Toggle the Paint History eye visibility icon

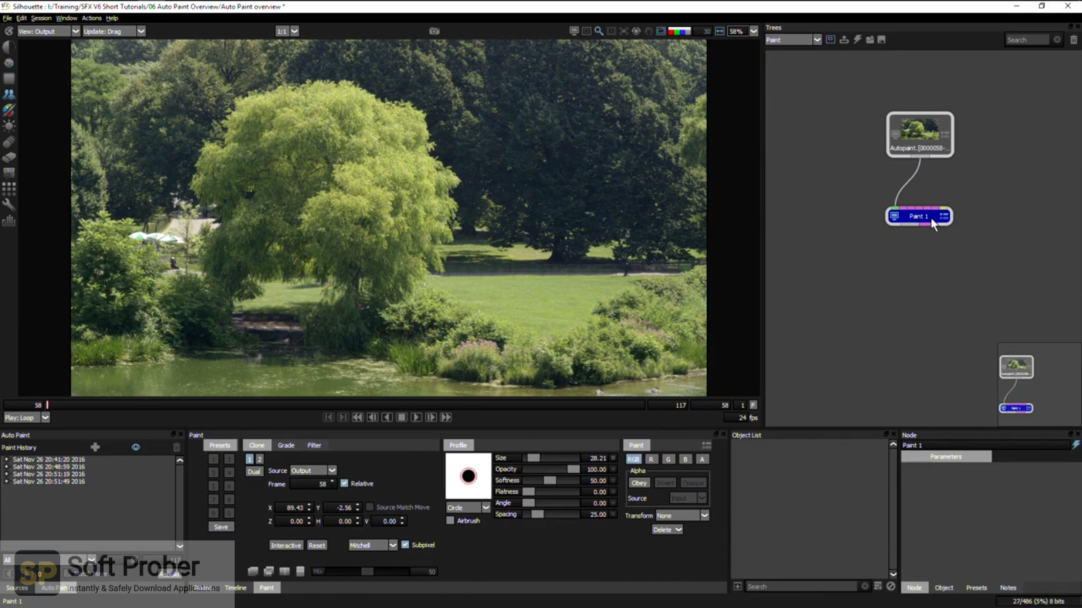[x=136, y=447]
